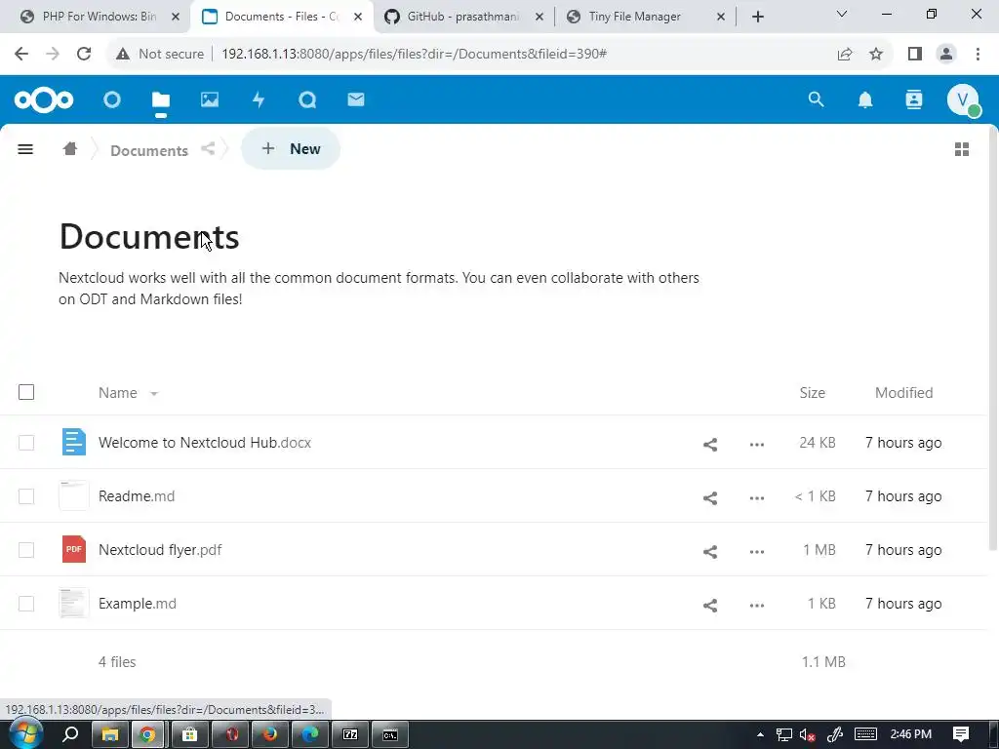Open the Chrome tab search chevron
The image size is (999, 749).
coord(841,14)
